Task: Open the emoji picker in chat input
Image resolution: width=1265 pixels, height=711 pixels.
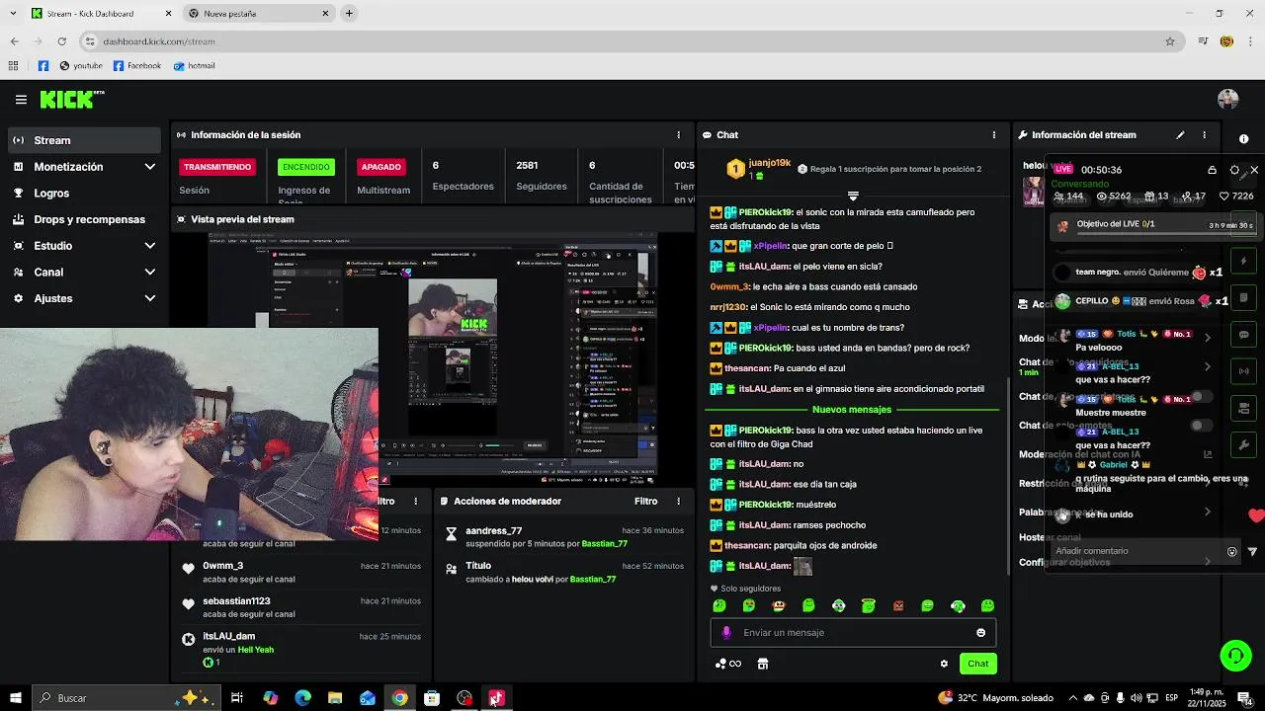Action: [980, 633]
